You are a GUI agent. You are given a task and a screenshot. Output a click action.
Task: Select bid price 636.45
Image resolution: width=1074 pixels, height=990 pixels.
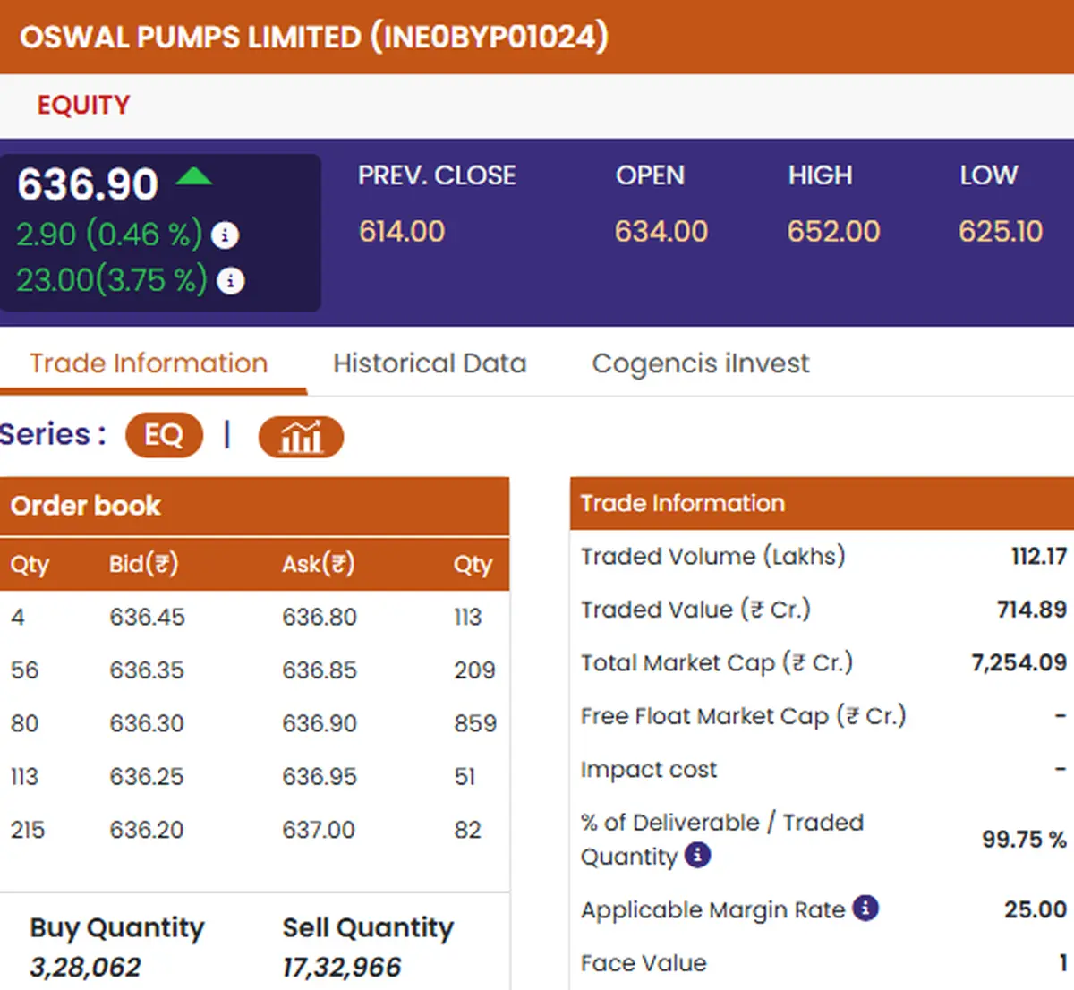[x=148, y=617]
